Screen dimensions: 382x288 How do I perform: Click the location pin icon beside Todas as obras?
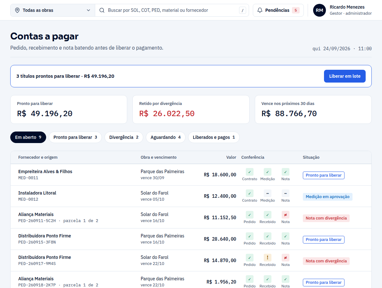17,10
